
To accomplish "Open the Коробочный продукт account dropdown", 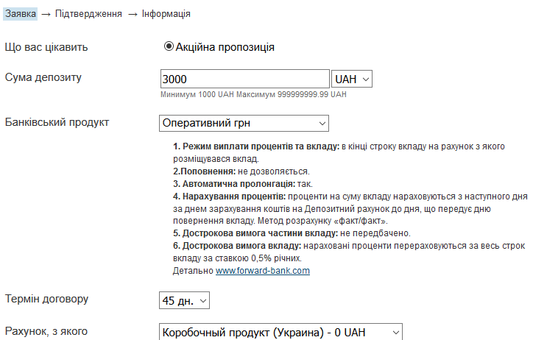I will coord(280,332).
